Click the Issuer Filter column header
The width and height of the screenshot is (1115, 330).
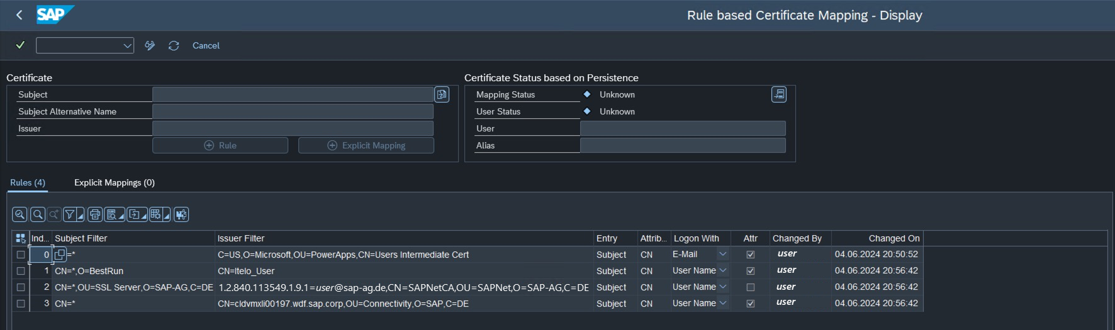(x=404, y=238)
